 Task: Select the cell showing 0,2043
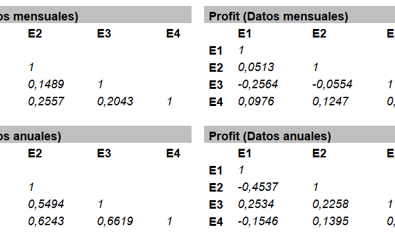click(115, 101)
